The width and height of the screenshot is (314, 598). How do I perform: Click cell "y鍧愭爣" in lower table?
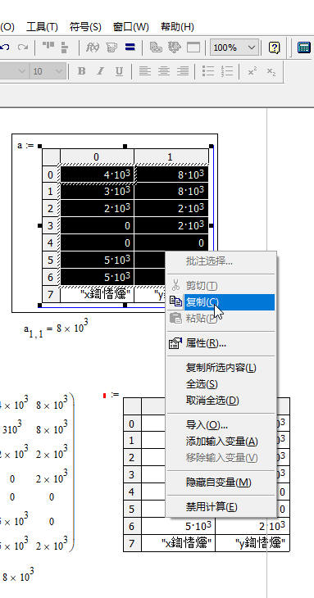(253, 542)
